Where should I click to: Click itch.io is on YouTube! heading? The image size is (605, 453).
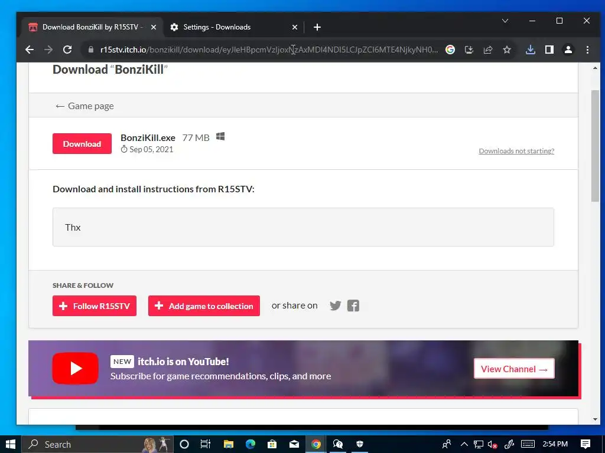tap(183, 362)
